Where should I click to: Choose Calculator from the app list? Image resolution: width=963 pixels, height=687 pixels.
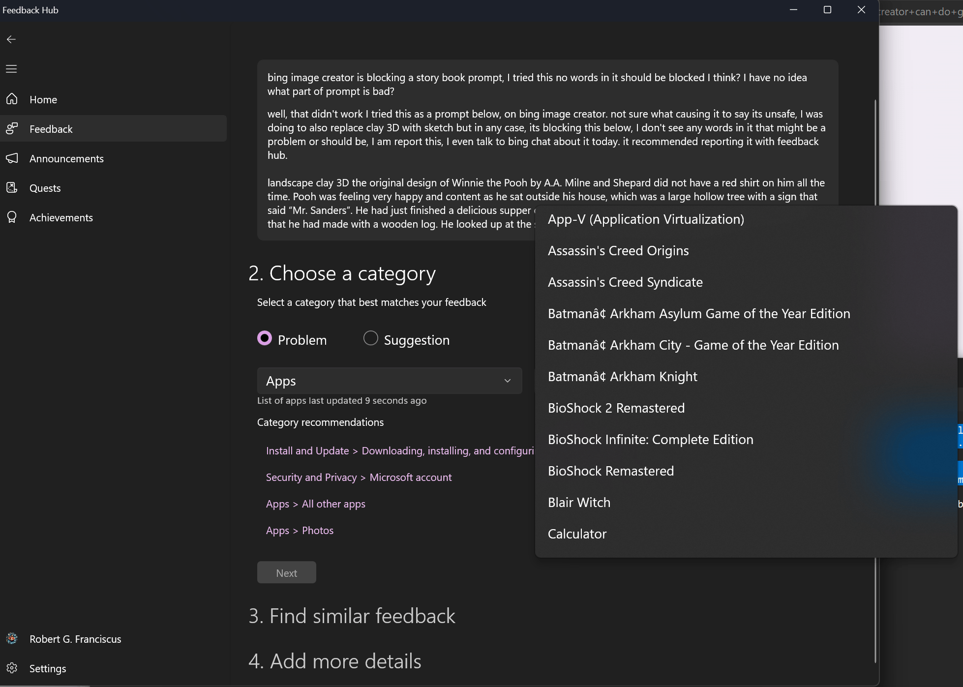pyautogui.click(x=577, y=534)
